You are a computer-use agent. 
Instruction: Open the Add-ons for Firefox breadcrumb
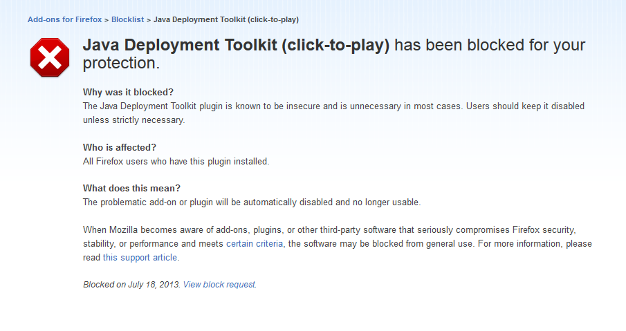(x=65, y=19)
